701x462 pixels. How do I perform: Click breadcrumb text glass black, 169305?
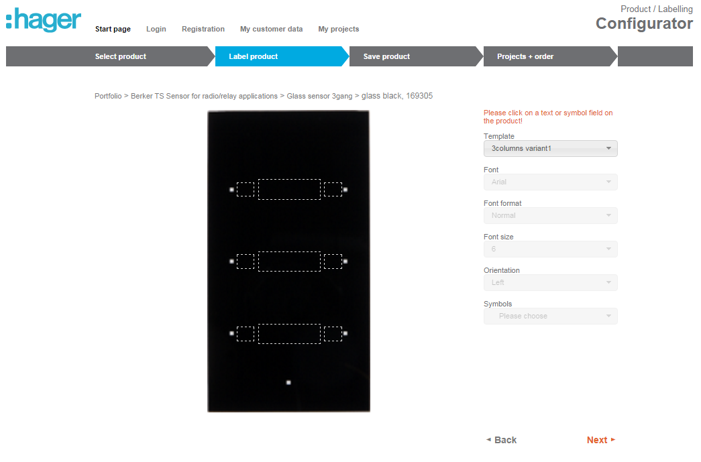tap(397, 96)
